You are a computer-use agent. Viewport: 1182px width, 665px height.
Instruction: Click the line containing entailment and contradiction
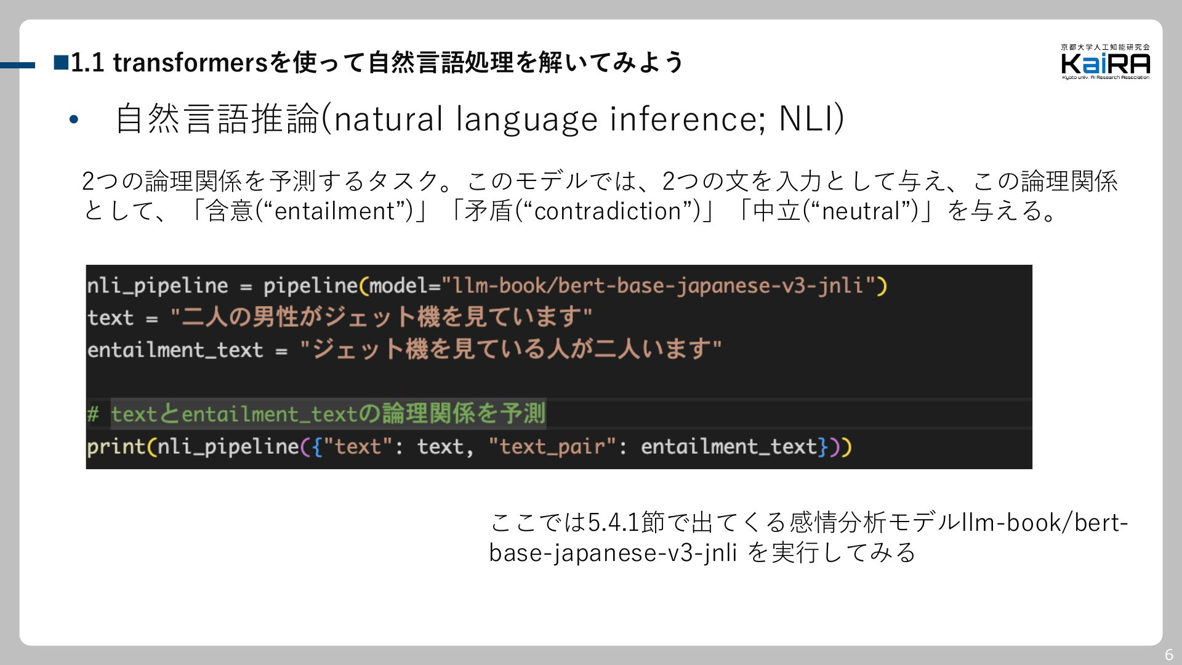(x=570, y=211)
